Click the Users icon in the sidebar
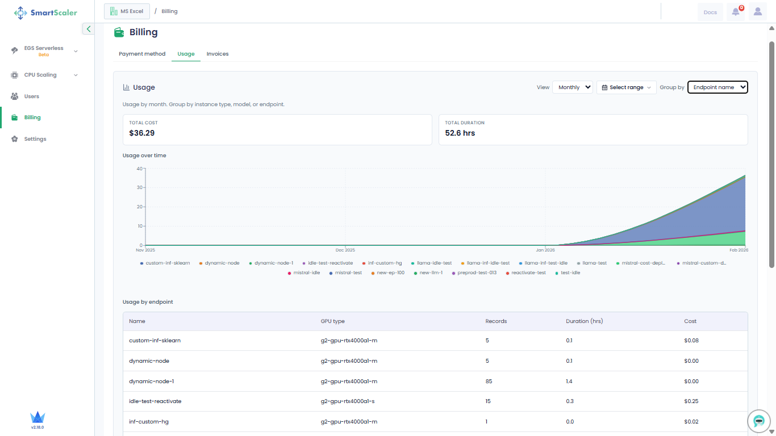Image resolution: width=776 pixels, height=436 pixels. tap(15, 97)
